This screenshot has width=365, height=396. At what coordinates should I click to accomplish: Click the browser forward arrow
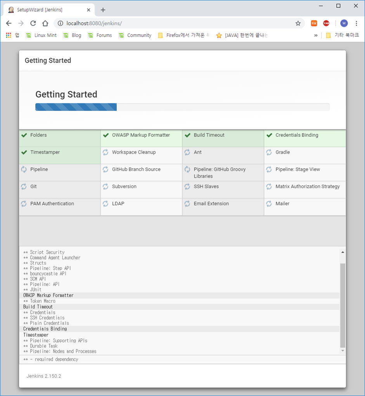[21, 23]
